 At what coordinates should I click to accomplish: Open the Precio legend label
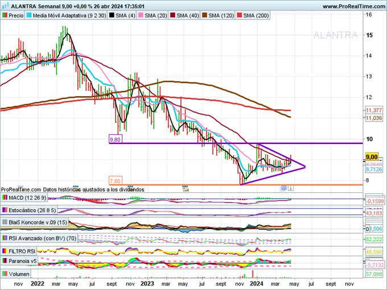[16, 15]
